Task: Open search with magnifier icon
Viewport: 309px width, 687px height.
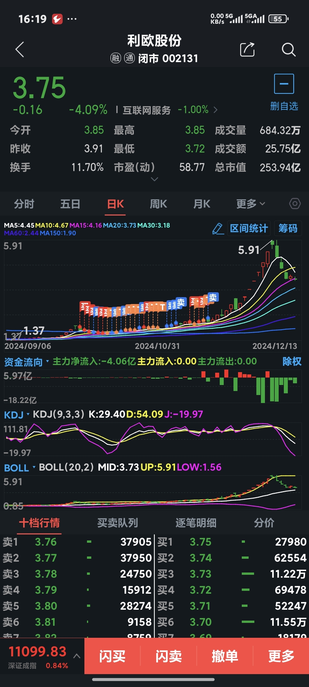Action: click(288, 50)
